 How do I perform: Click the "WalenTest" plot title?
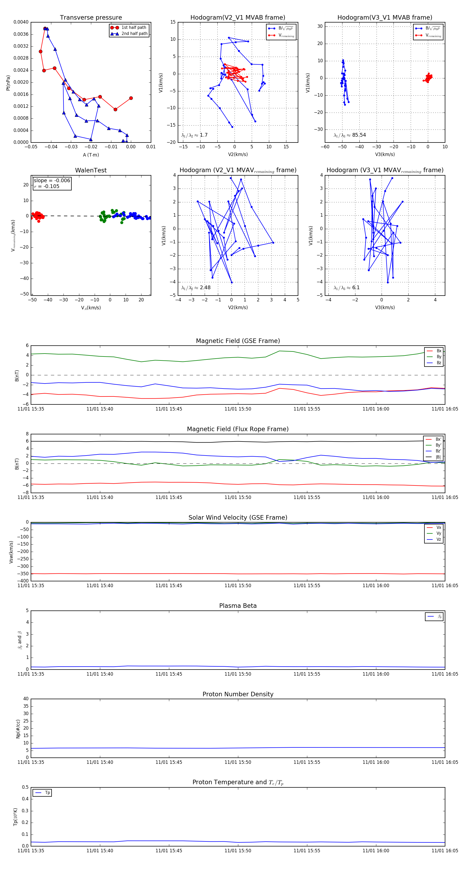coord(91,170)
